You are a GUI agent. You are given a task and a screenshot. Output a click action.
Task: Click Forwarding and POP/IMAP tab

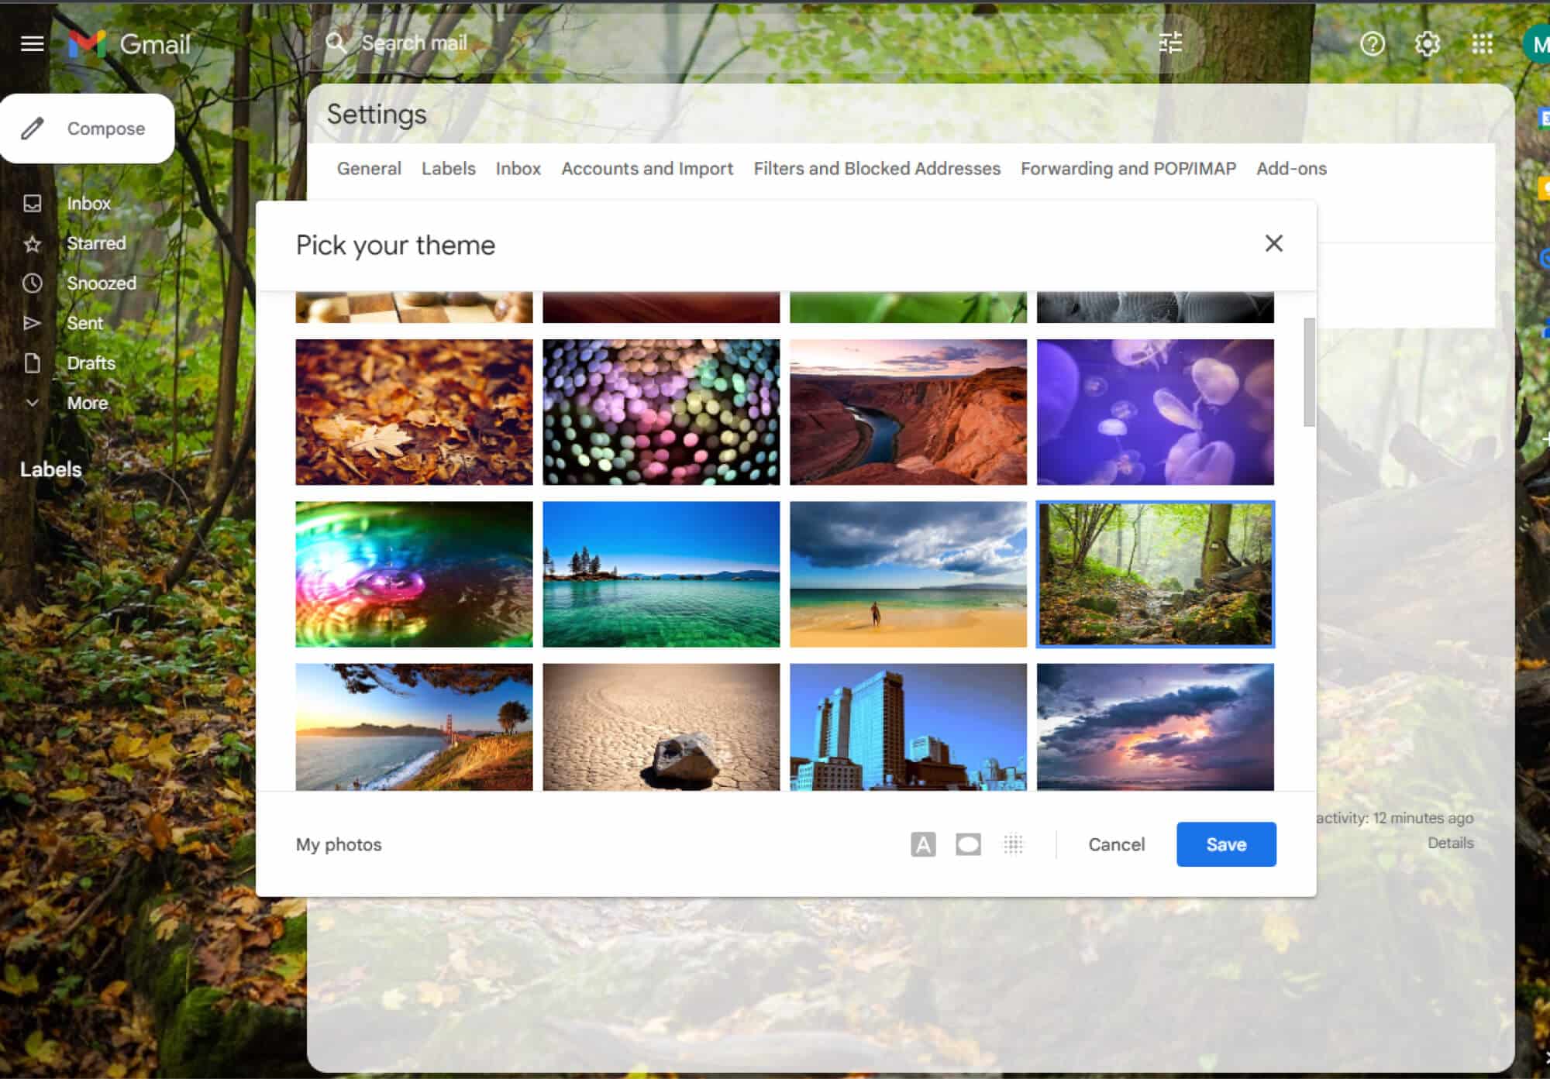(x=1128, y=168)
